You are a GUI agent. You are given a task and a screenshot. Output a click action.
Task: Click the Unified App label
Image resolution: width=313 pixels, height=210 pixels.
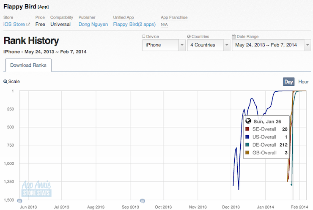[x=124, y=18]
